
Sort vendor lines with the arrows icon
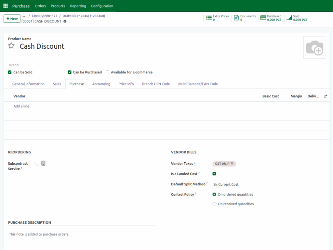point(325,96)
